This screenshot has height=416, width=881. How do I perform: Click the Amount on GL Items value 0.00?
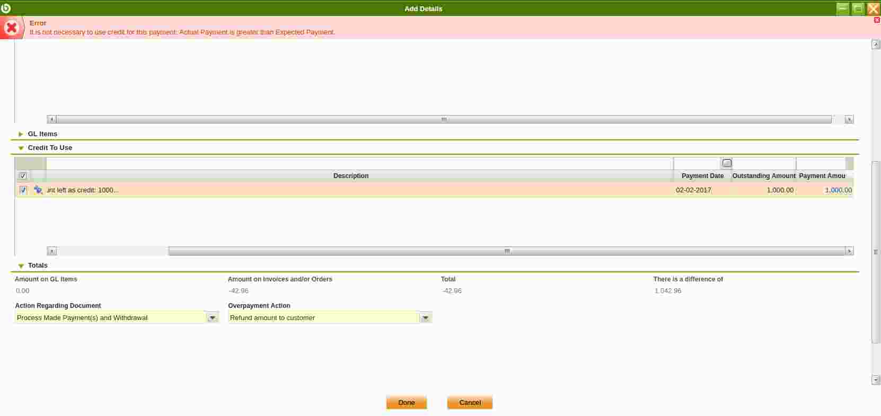coord(23,291)
